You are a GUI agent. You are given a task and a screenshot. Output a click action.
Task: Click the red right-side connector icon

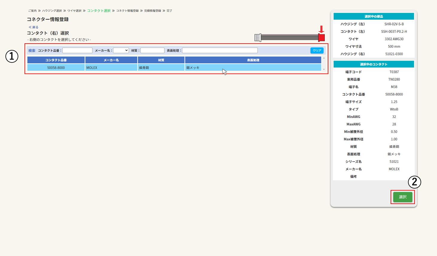click(x=321, y=38)
